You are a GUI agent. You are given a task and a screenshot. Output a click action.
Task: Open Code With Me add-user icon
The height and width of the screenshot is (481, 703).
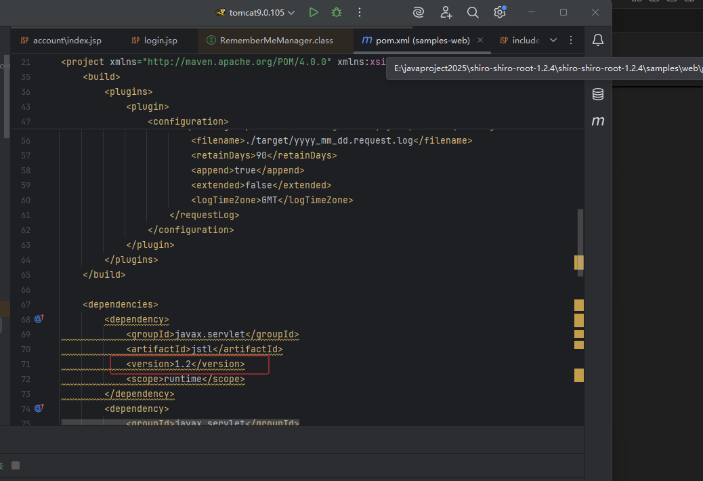point(446,12)
